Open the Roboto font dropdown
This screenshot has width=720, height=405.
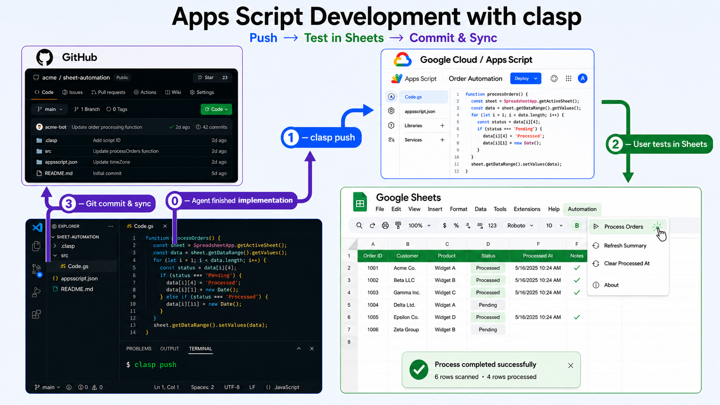pos(520,226)
